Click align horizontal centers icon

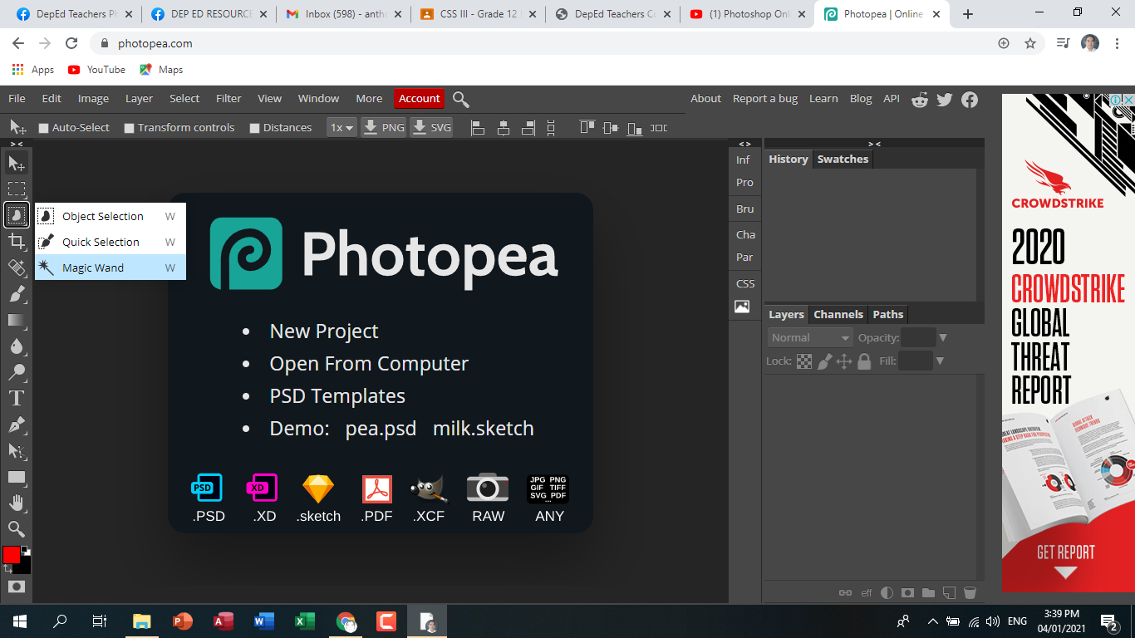504,128
